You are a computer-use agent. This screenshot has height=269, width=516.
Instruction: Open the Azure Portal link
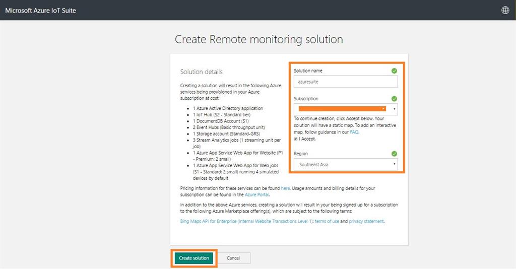pos(256,194)
